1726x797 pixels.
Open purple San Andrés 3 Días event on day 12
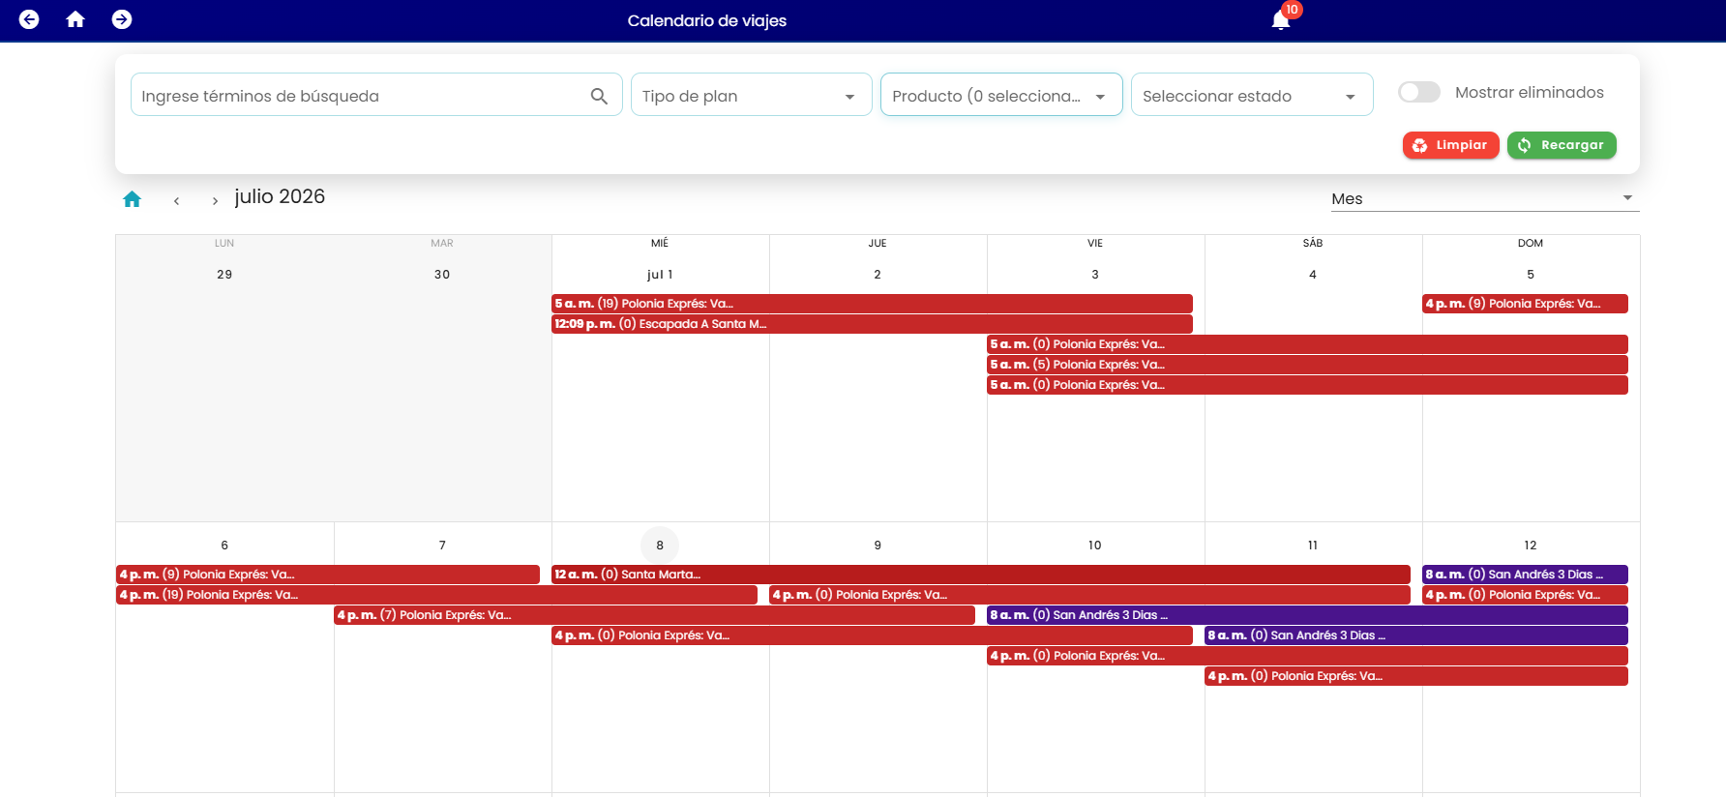tap(1525, 575)
